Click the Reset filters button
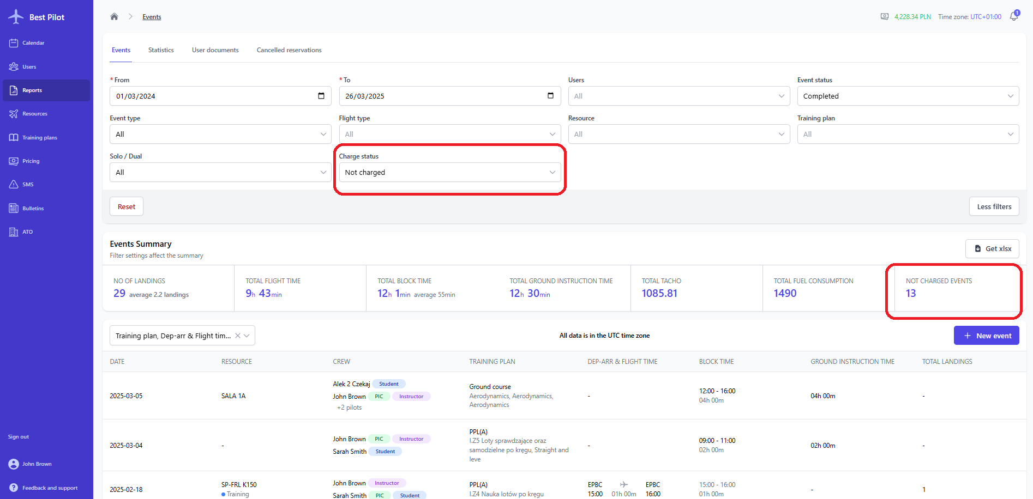Screen dimensions: 1033x499 coord(127,206)
